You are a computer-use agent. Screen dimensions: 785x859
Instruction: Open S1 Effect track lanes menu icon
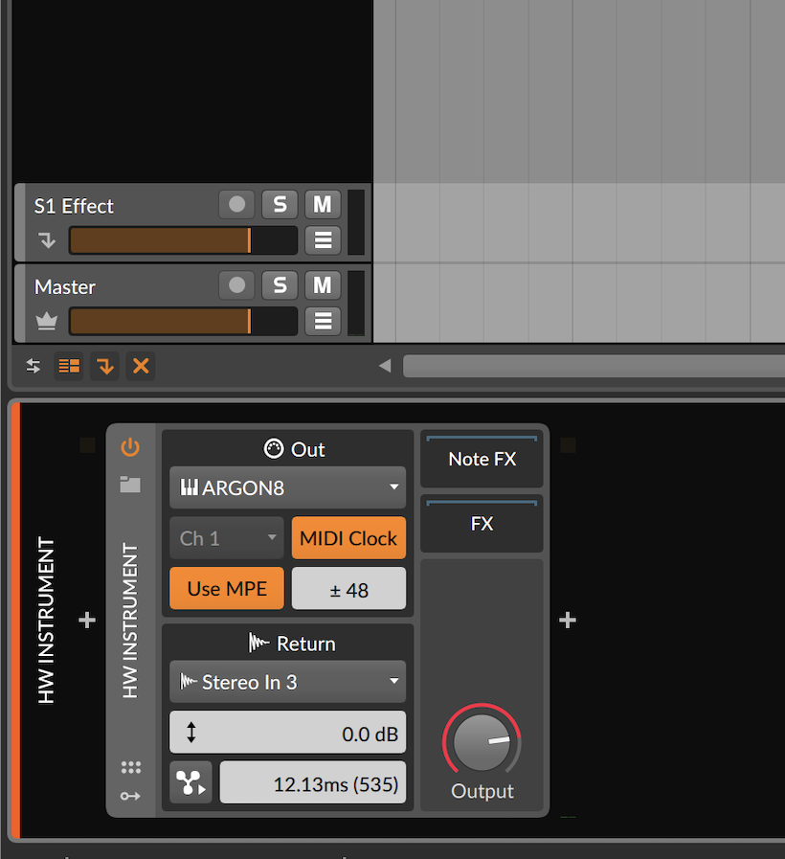tap(323, 240)
